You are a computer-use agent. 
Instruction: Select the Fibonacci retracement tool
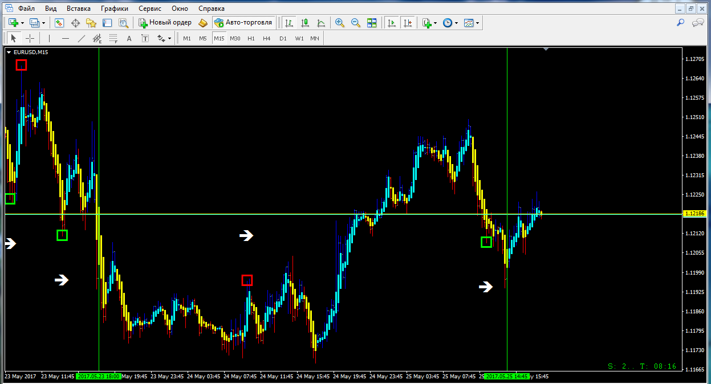(113, 38)
